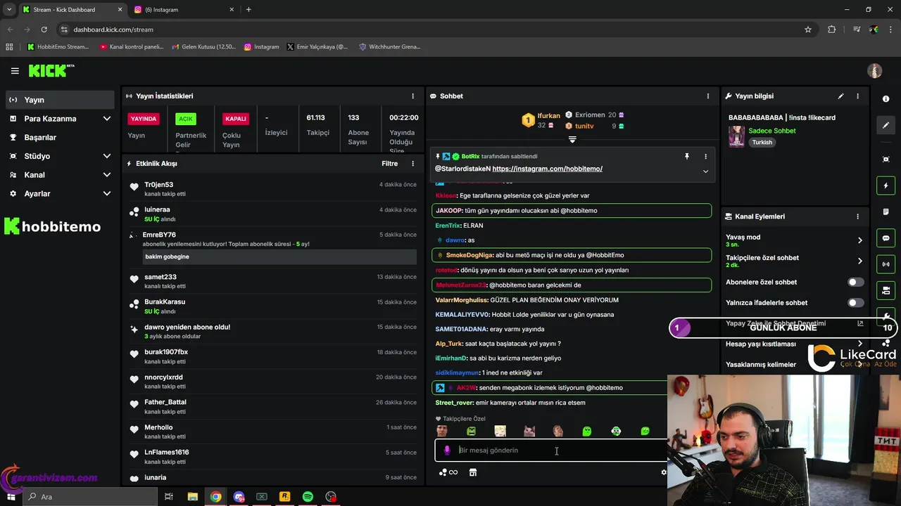Expand the Para Kazanma sidebar section
The width and height of the screenshot is (901, 506).
(x=107, y=119)
